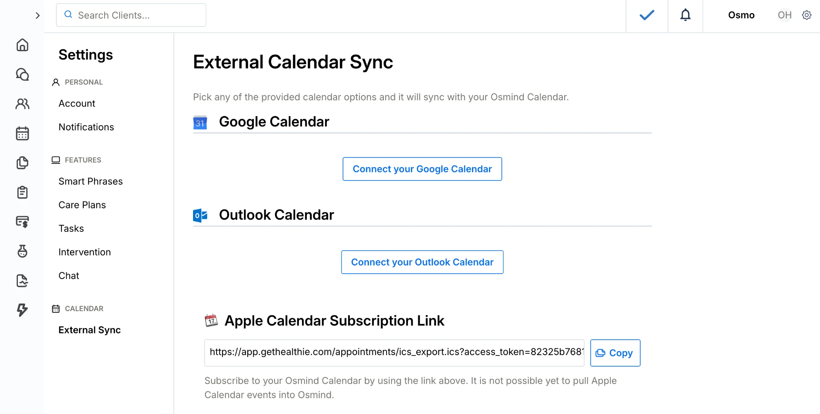The image size is (820, 414).
Task: Click Connect your Outlook Calendar button
Action: click(422, 262)
